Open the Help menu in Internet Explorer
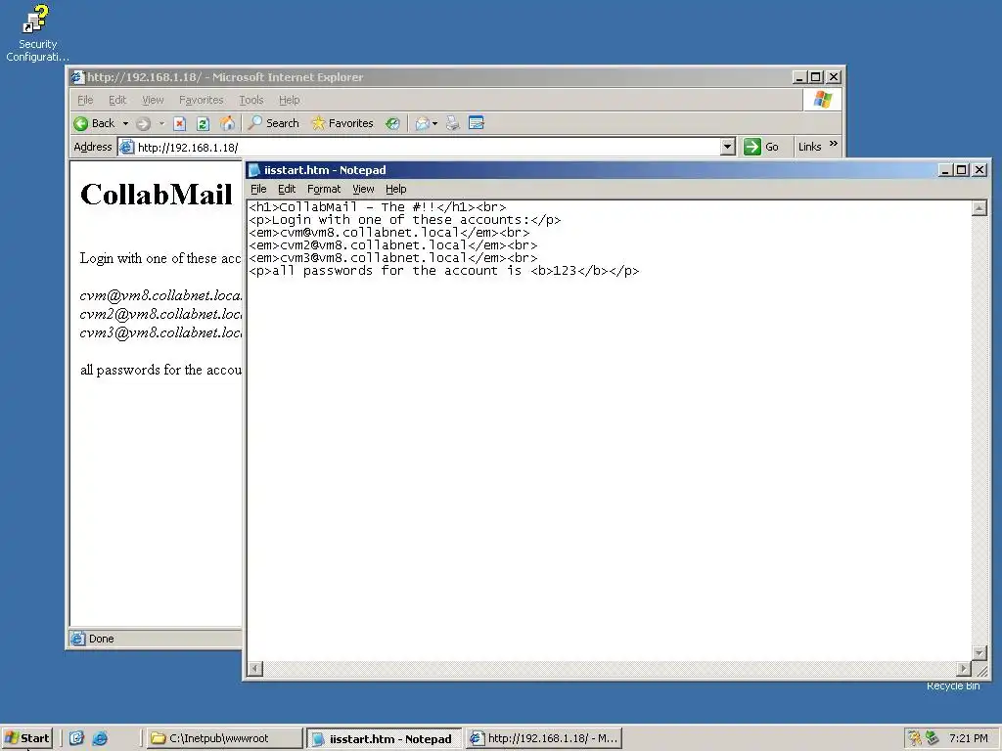This screenshot has height=751, width=1002. tap(289, 101)
